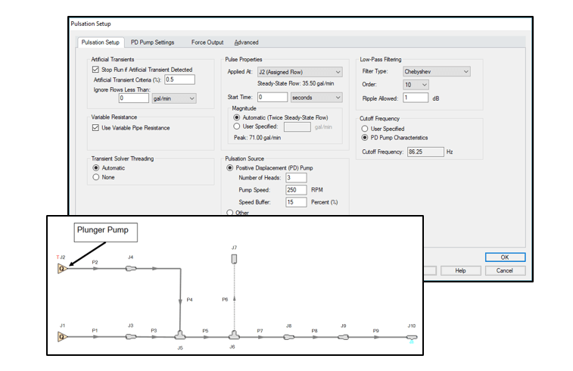Click the Speed Buffer percent field
This screenshot has height=371, width=573.
(296, 202)
